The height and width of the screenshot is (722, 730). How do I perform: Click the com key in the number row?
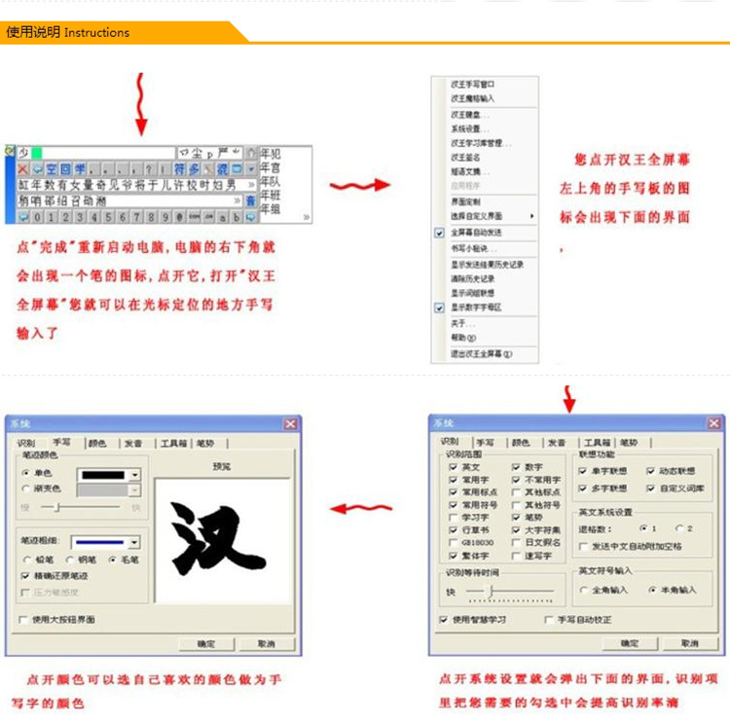coord(194,217)
